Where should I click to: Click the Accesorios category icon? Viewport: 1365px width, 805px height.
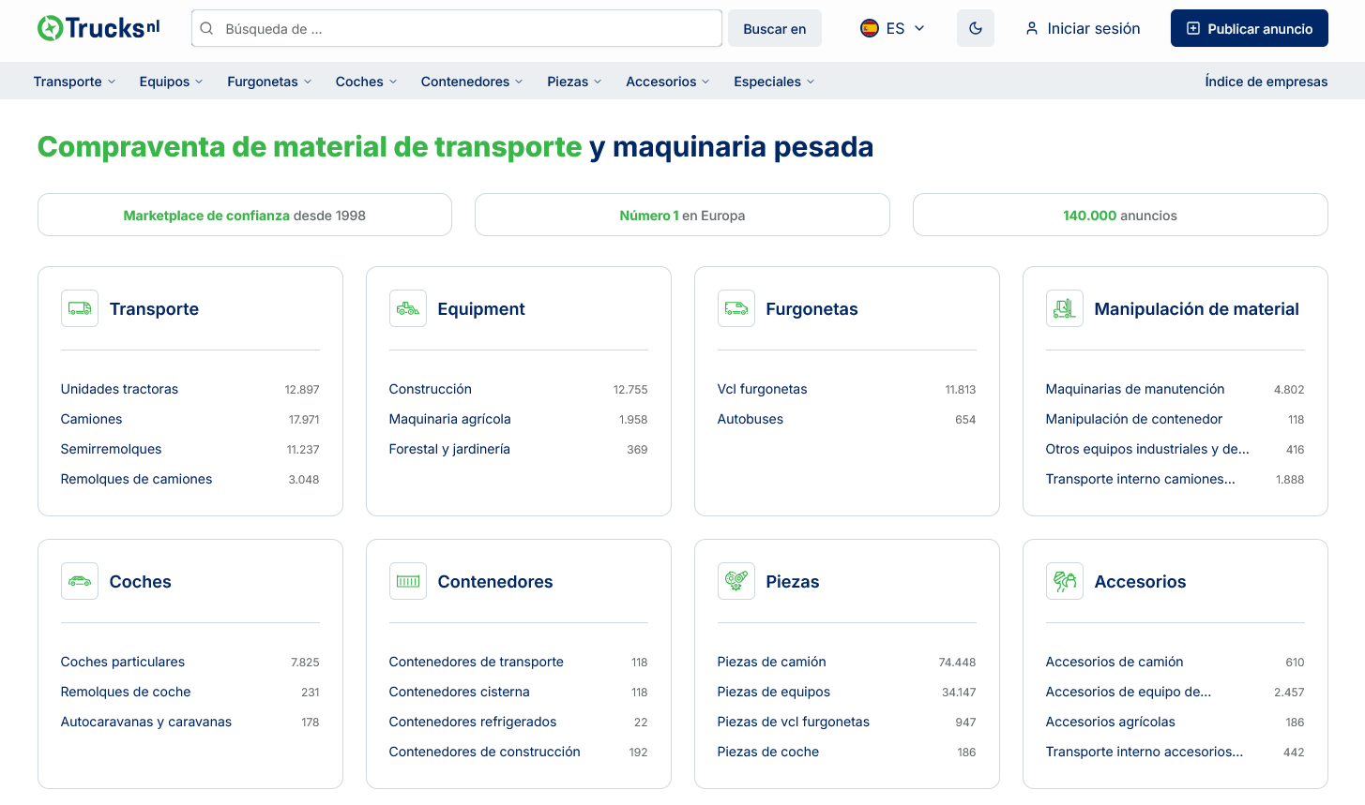pos(1065,581)
